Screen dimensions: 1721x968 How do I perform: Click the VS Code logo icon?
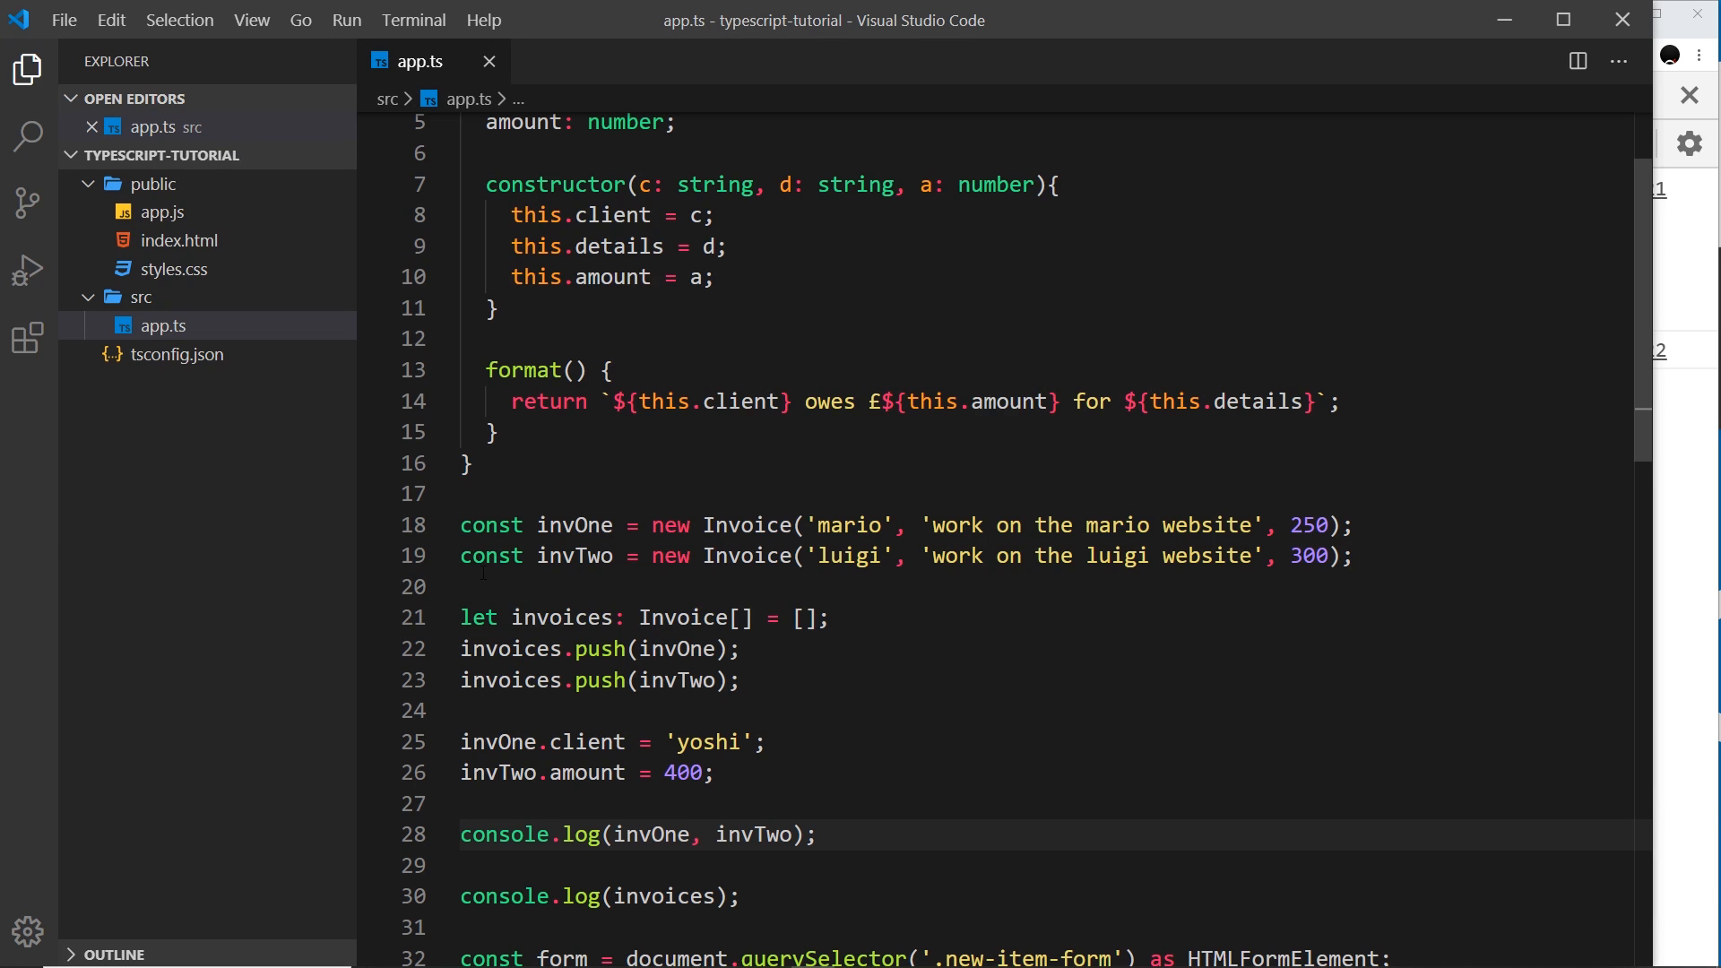(x=18, y=19)
